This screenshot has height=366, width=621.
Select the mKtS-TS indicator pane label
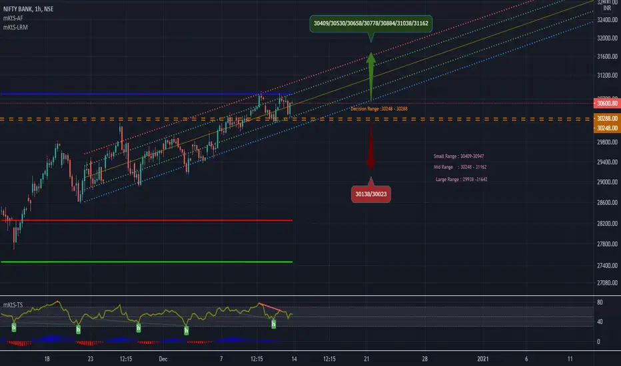(13, 305)
